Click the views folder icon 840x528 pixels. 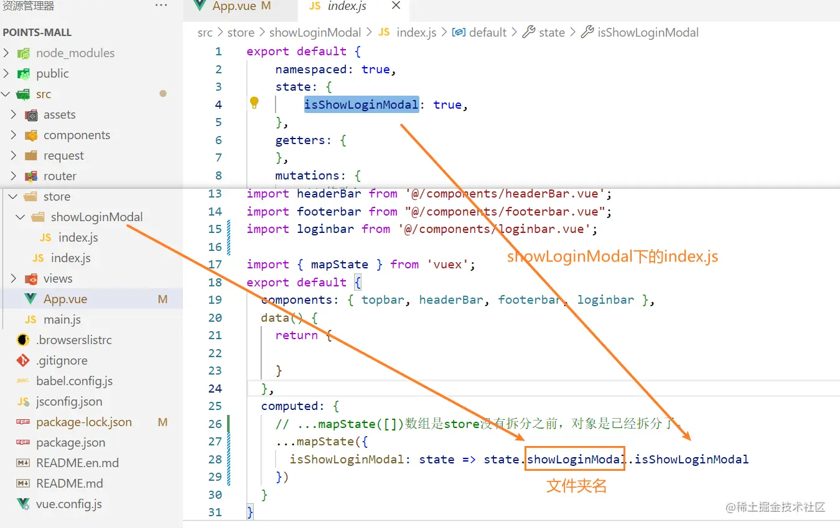(31, 279)
